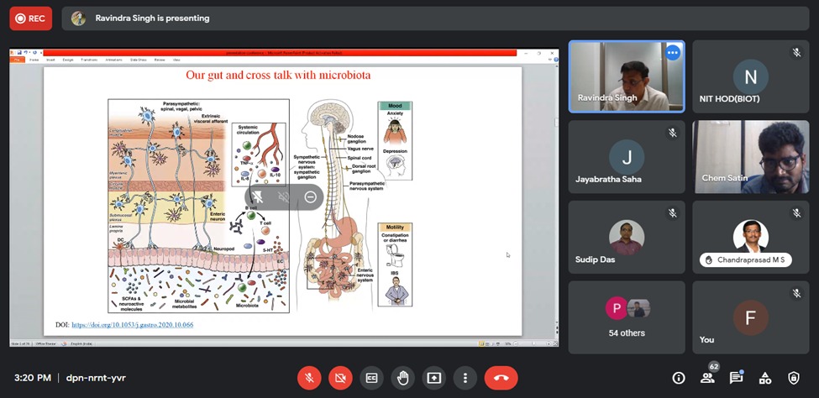The width and height of the screenshot is (819, 398).
Task: Open the File tab in shared PowerPoint
Action: pos(18,60)
